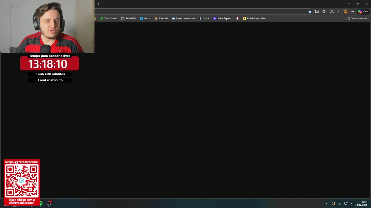Open Turbo Cloud bookmark
Screen dimensions: 371x208
pyautogui.click(x=109, y=18)
